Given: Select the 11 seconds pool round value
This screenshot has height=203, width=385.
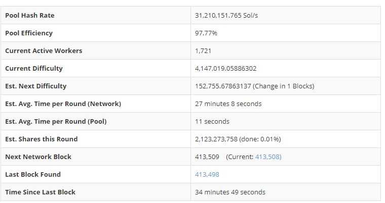Looking at the screenshot, I should (212, 121).
